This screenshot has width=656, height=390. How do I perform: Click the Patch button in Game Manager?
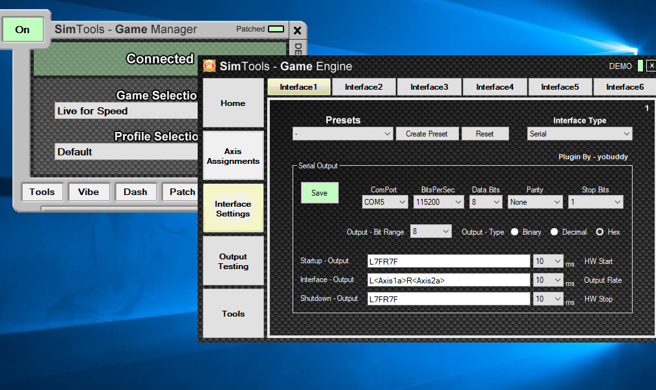(x=181, y=192)
